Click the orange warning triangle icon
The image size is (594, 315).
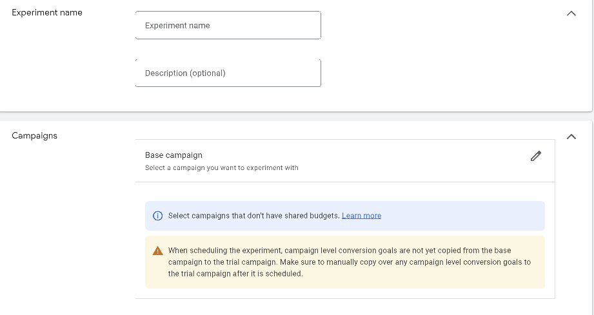pyautogui.click(x=157, y=251)
